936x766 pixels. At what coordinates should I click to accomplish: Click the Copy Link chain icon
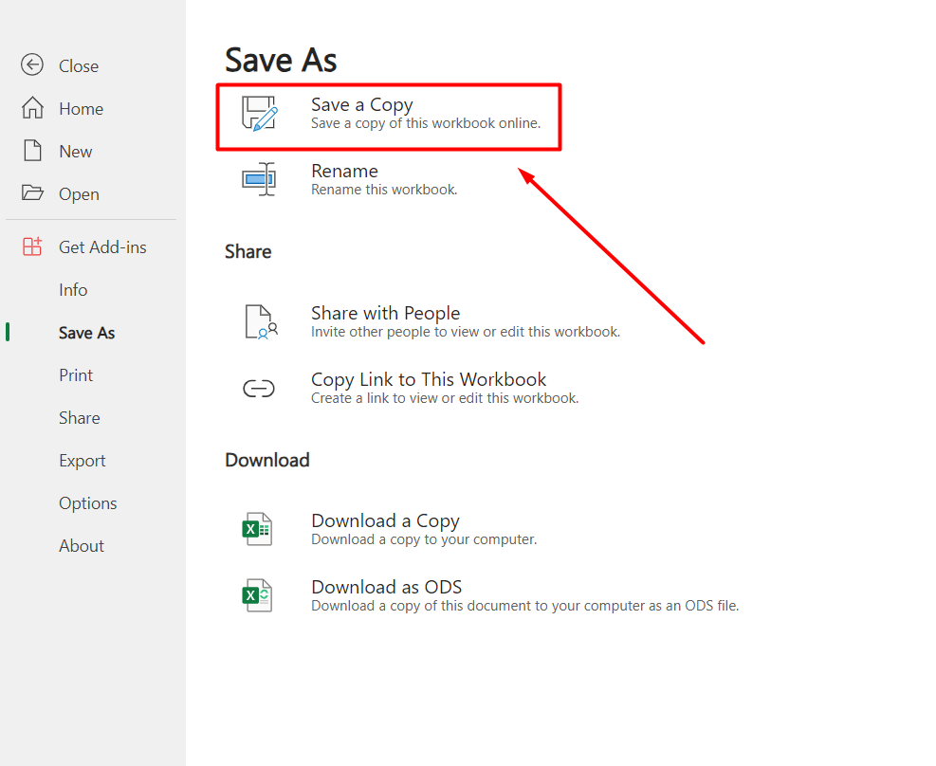click(x=259, y=389)
